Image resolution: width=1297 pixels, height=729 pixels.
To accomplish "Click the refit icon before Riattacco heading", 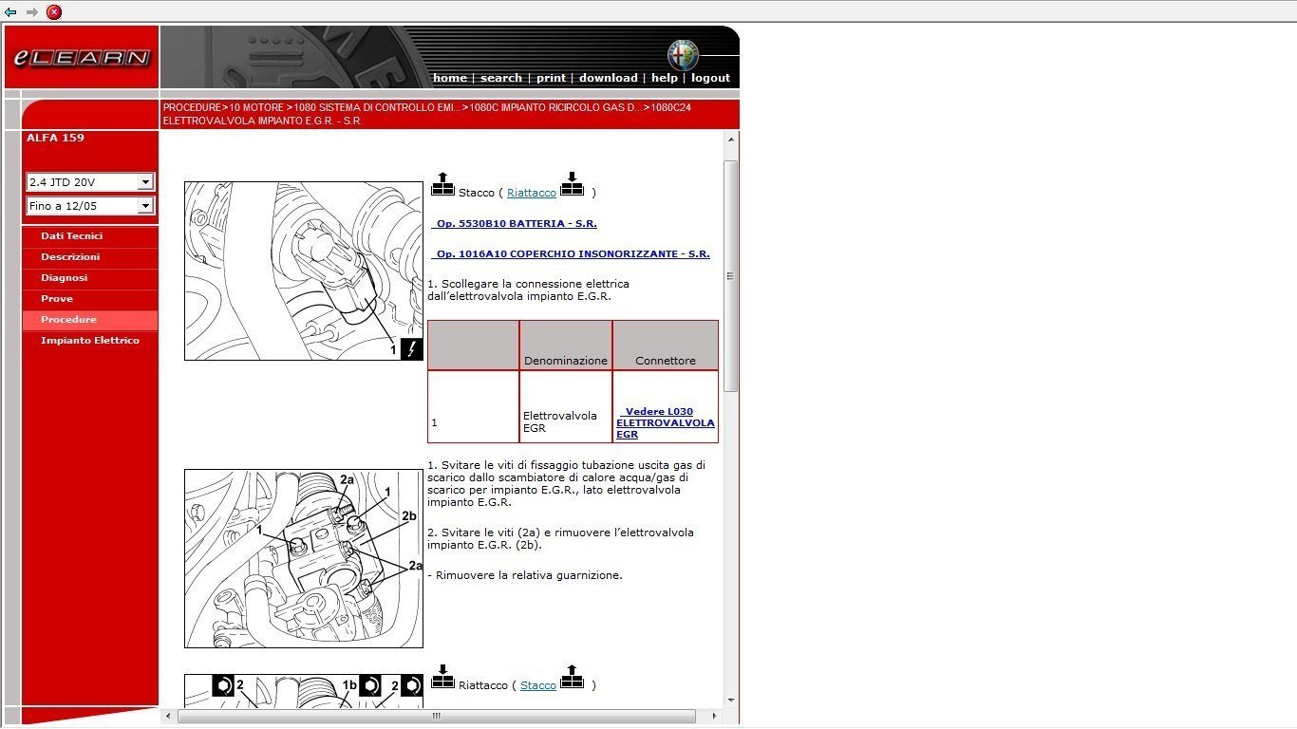I will [x=442, y=677].
